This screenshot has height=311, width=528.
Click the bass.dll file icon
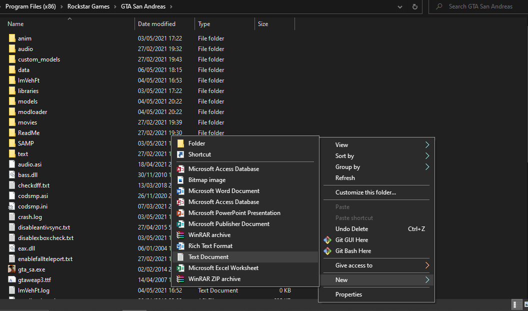tap(12, 174)
